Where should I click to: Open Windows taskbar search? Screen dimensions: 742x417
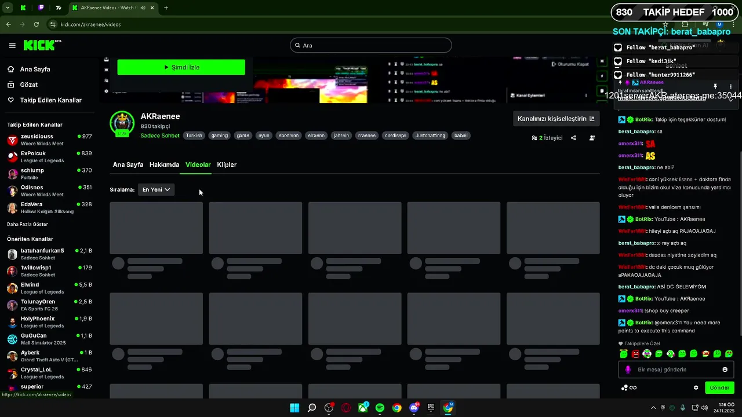tap(312, 408)
